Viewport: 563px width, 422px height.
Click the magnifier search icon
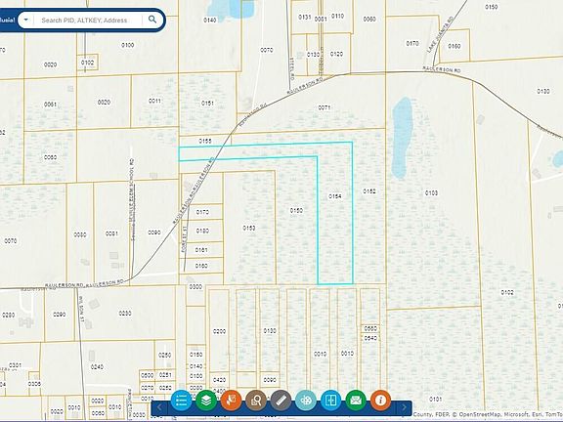click(x=152, y=20)
